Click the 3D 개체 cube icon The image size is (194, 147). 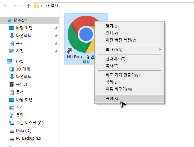pos(12,69)
